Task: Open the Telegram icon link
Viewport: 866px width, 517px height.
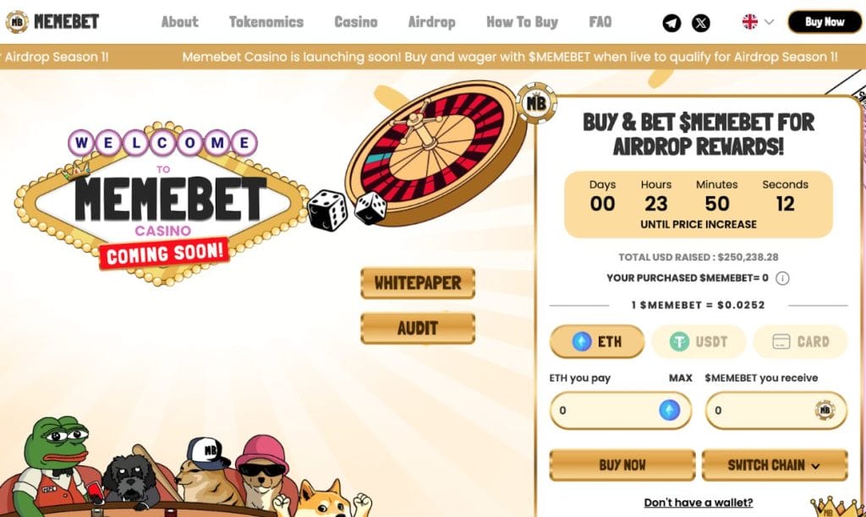Action: point(671,23)
